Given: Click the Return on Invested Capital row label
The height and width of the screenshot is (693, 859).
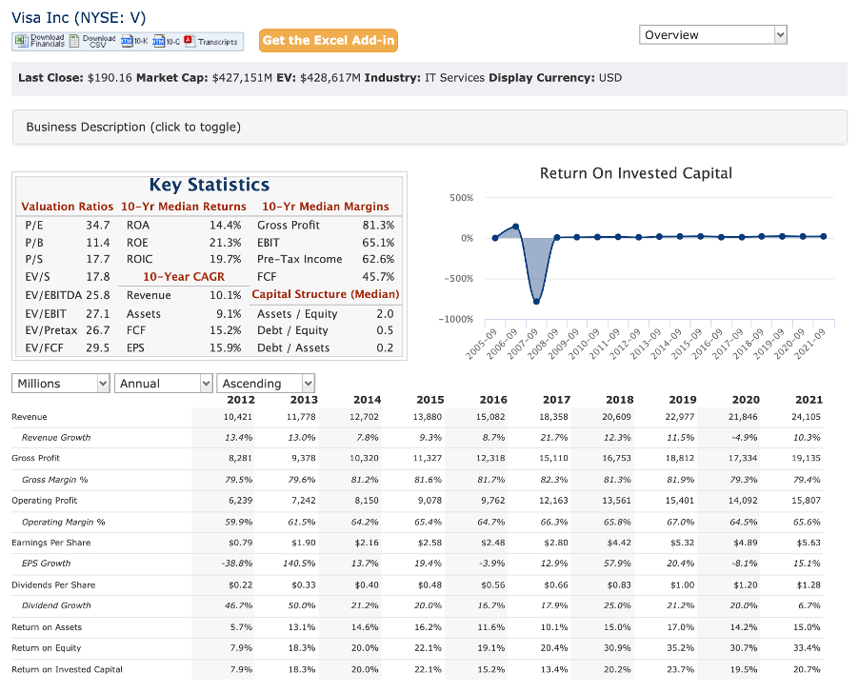Looking at the screenshot, I should point(67,669).
